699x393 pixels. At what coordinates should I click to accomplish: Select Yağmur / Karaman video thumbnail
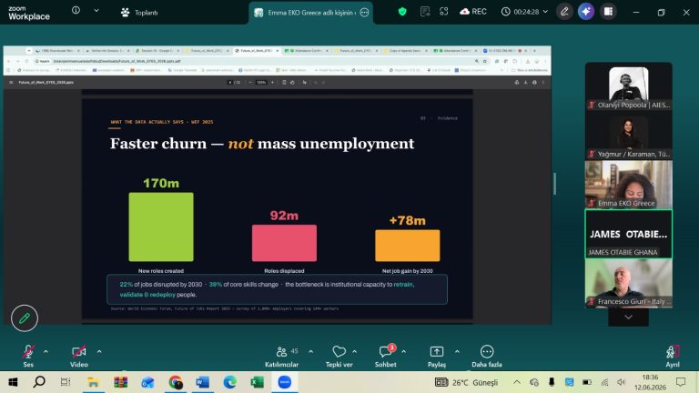(629, 136)
